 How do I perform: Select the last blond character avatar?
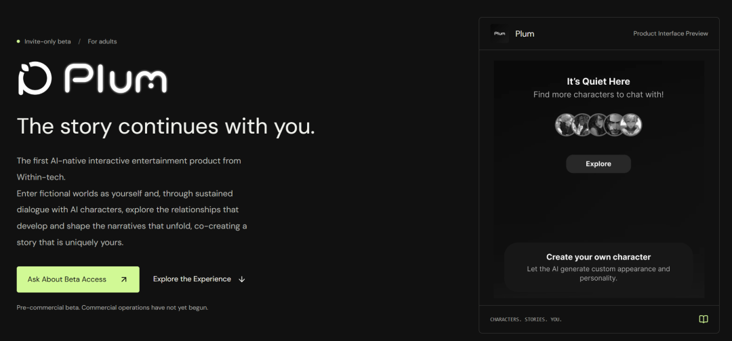click(631, 125)
